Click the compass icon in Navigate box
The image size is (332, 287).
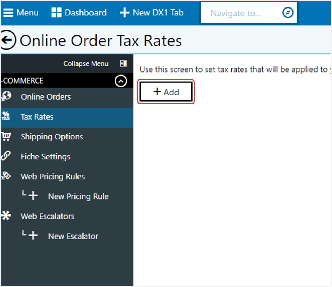(x=288, y=13)
